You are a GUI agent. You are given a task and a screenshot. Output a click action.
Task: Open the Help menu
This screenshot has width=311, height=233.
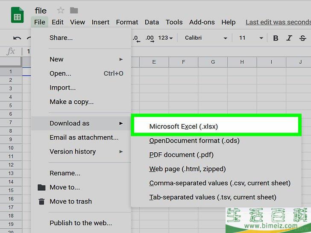click(x=229, y=22)
